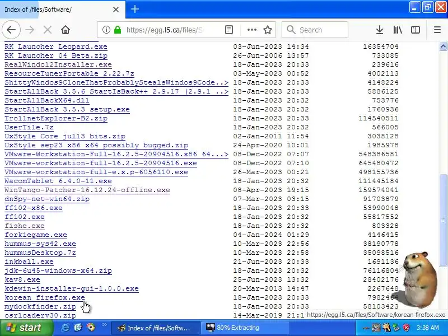448x336 pixels.
Task: Open korean firefox.exe link
Action: pyautogui.click(x=45, y=297)
